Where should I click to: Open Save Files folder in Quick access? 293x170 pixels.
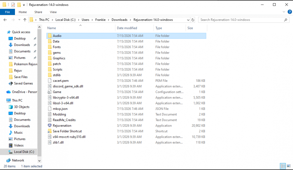click(x=21, y=77)
